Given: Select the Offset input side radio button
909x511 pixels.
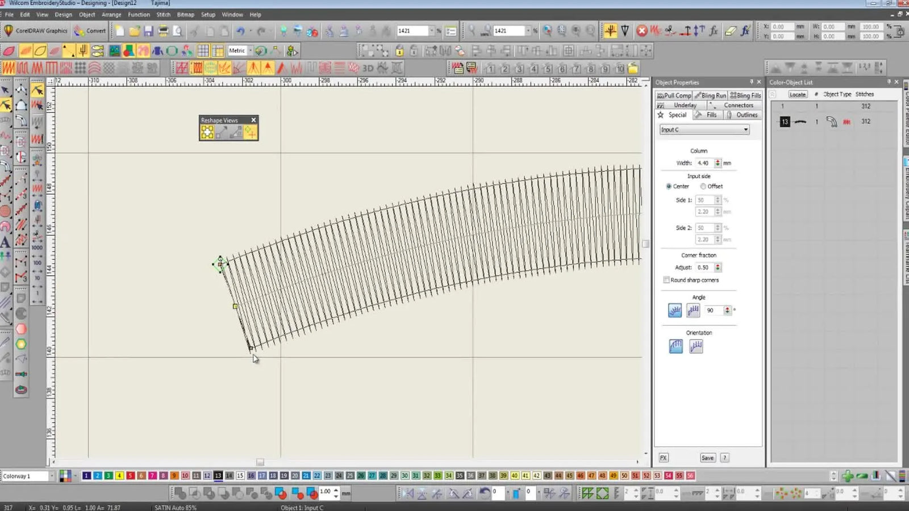Looking at the screenshot, I should (x=703, y=186).
